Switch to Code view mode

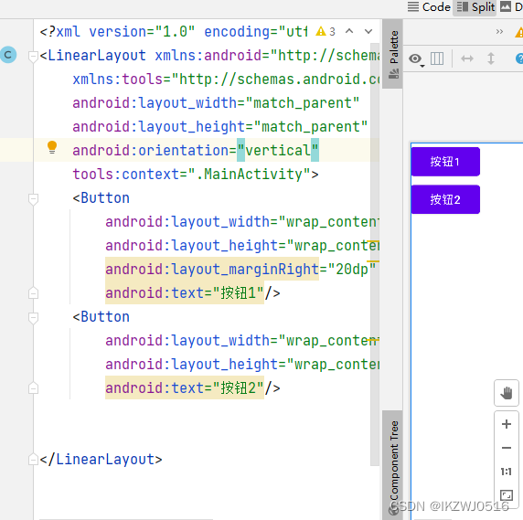pos(429,7)
